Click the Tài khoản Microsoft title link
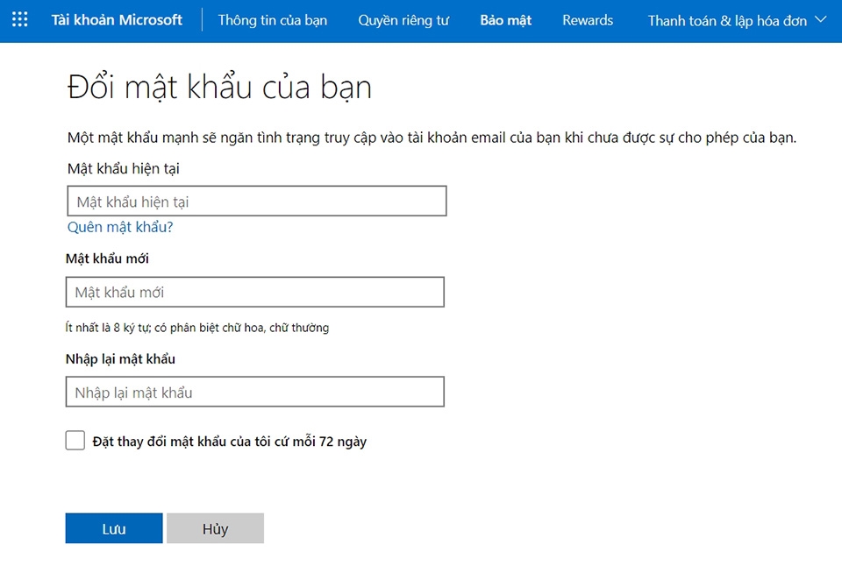Image resolution: width=842 pixels, height=573 pixels. (x=117, y=20)
